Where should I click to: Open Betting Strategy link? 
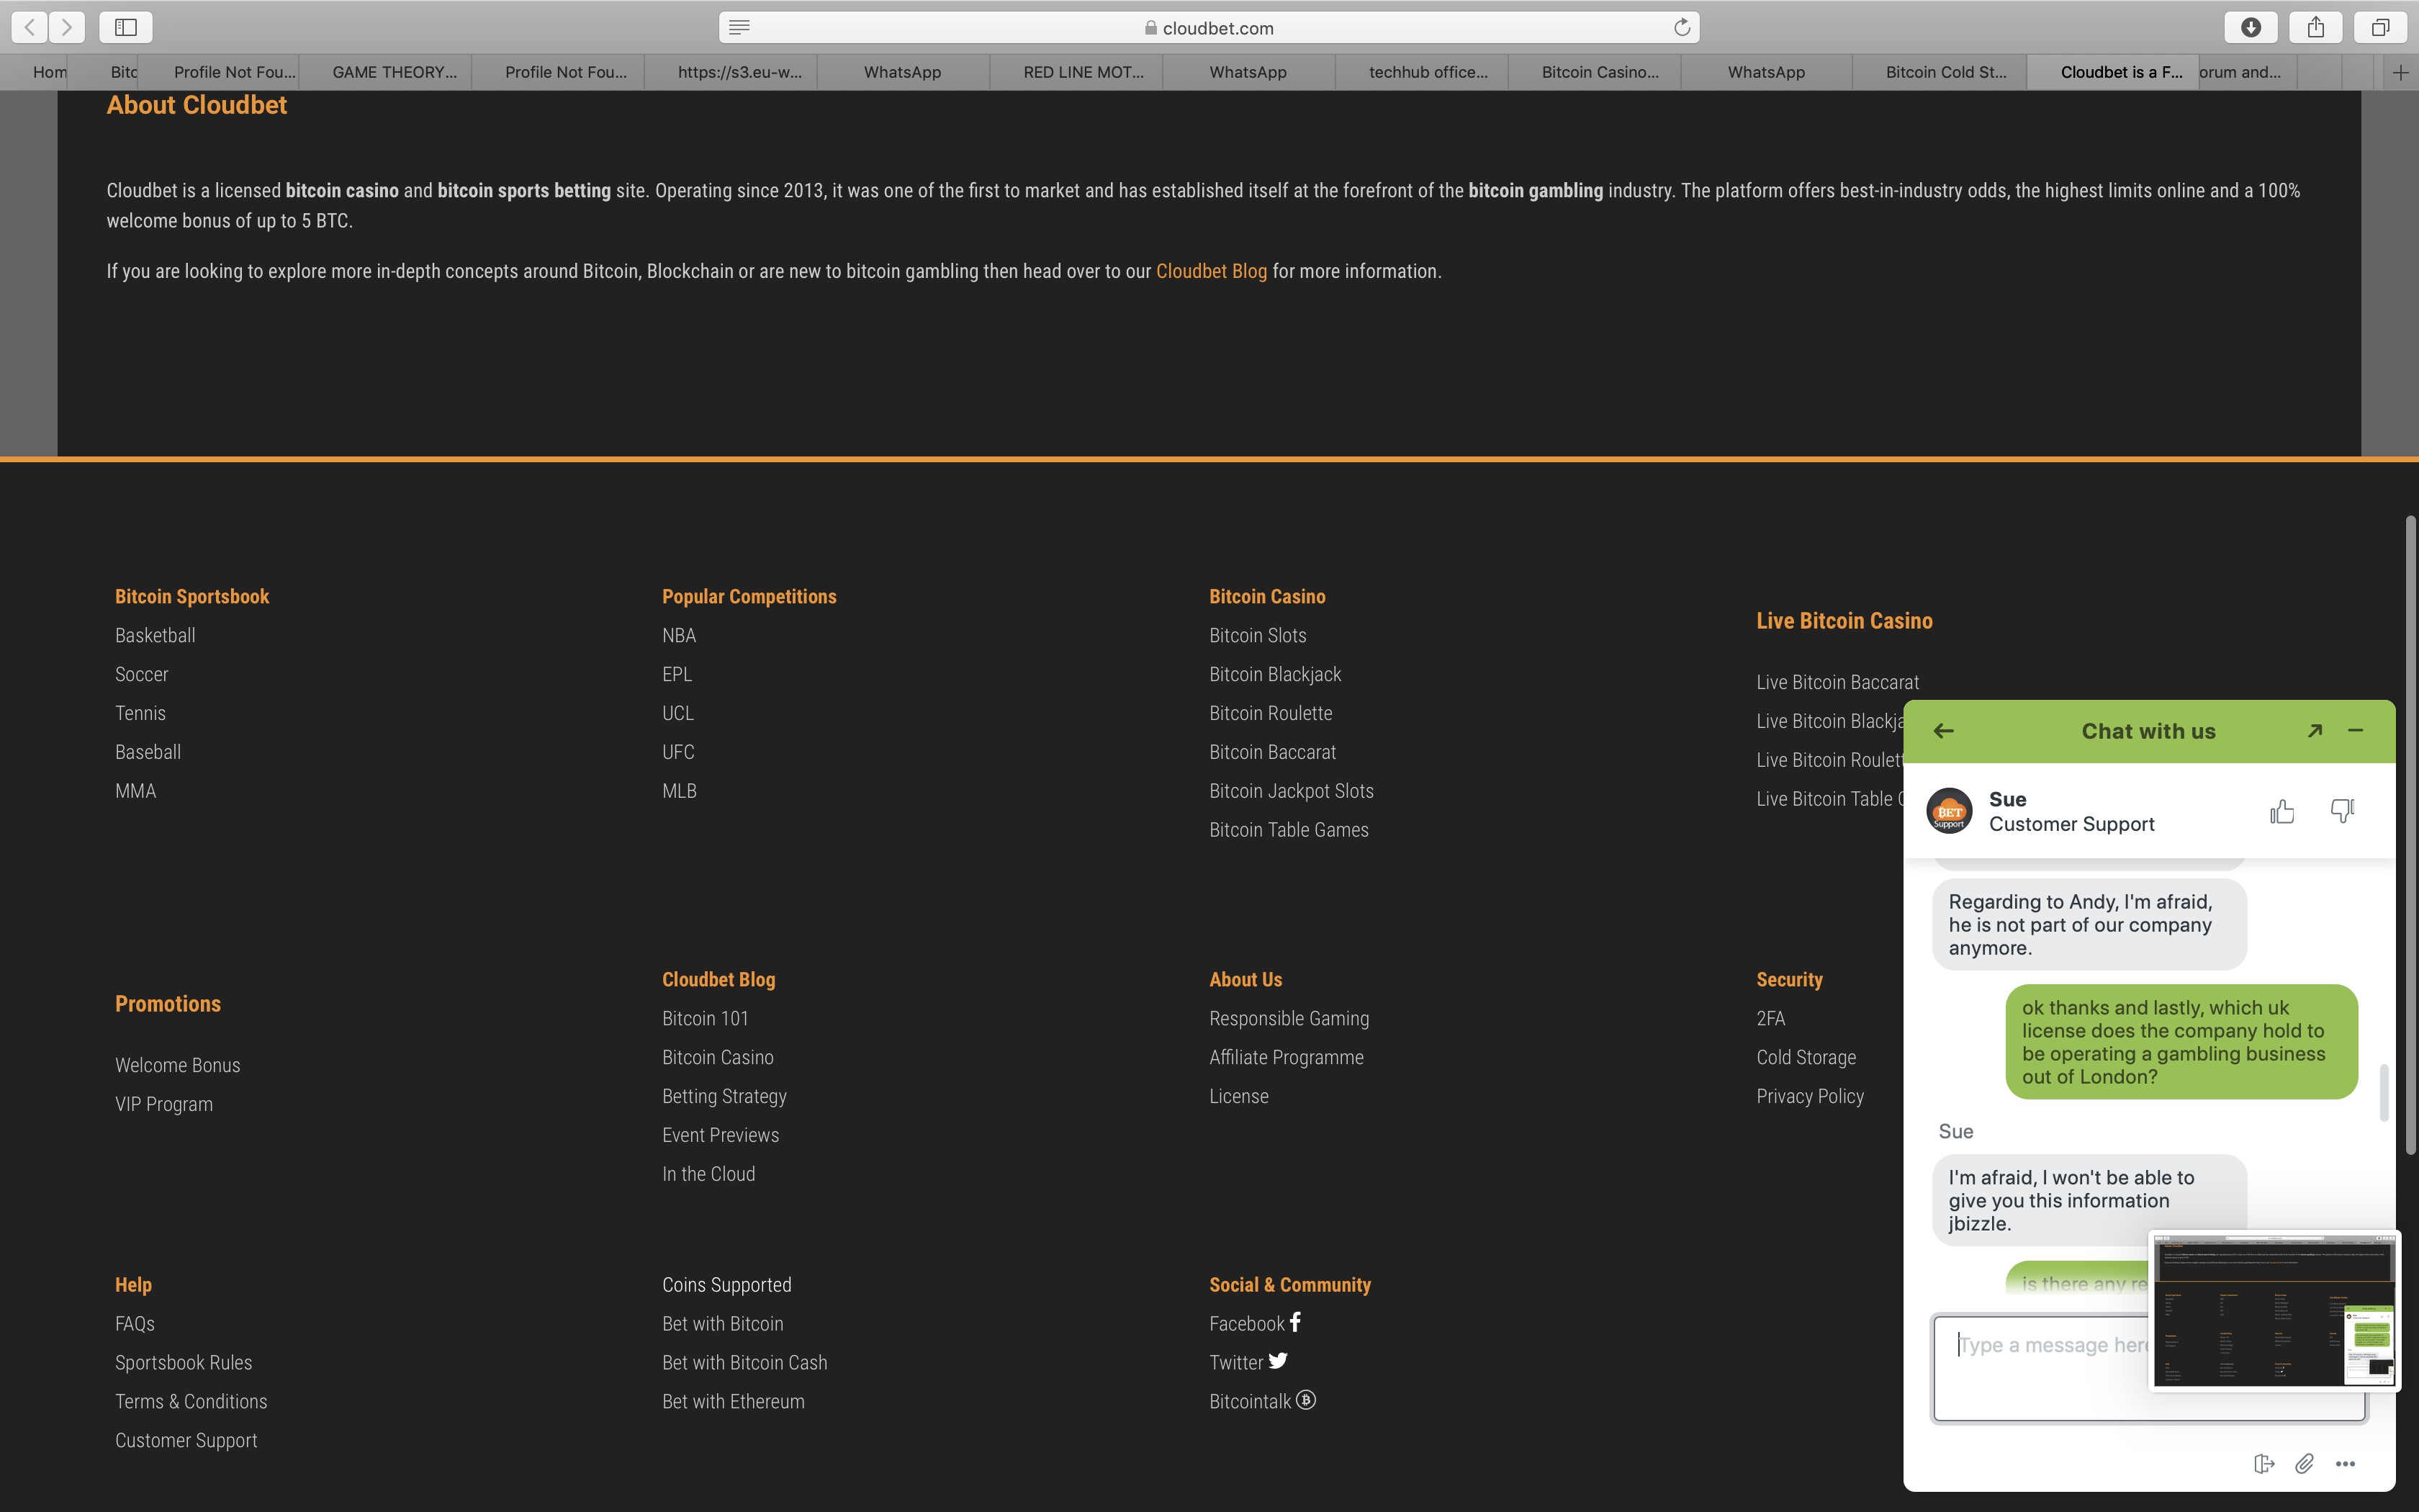coord(724,1096)
